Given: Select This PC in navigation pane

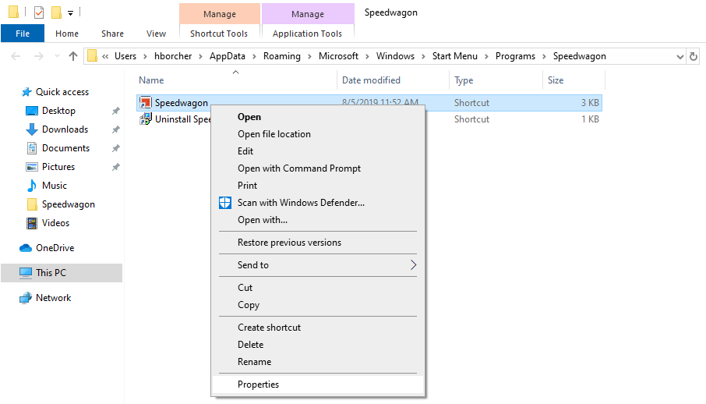Looking at the screenshot, I should 51,273.
